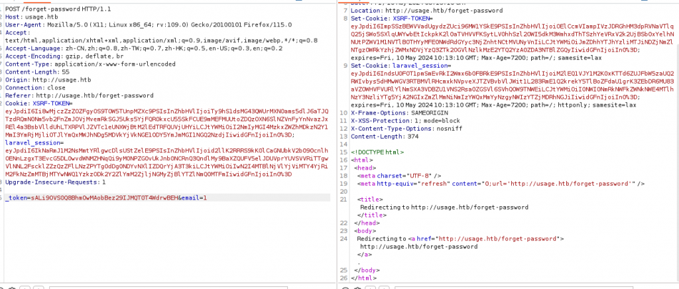Click the opening <head> tag
679x289 pixels.
pyautogui.click(x=364, y=168)
